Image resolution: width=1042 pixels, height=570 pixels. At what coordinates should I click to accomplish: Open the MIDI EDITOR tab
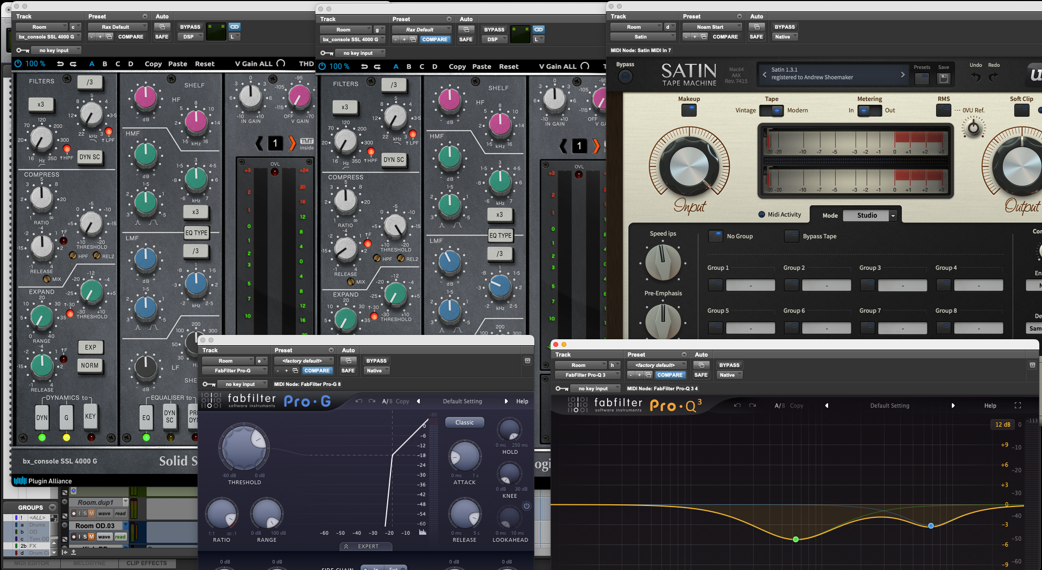coord(31,563)
